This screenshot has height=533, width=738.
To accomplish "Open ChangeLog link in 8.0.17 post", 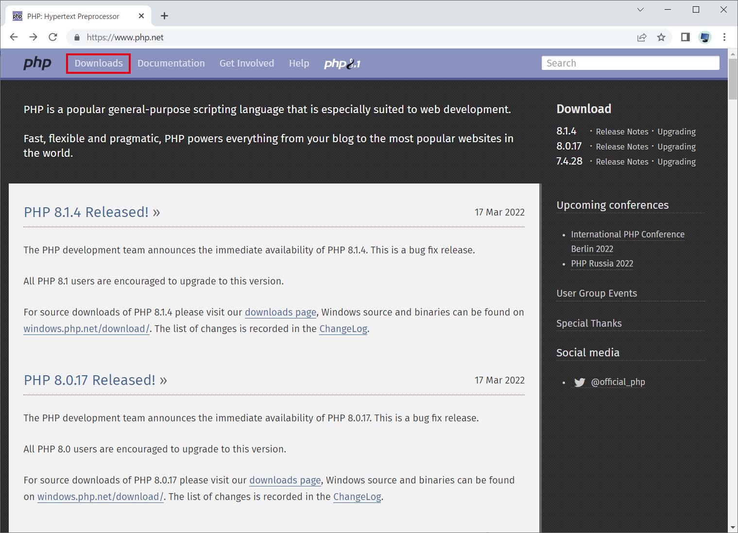I will click(357, 497).
